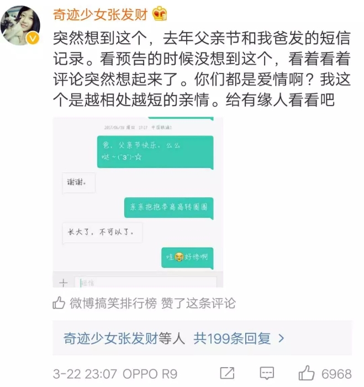Share the comment with the forward icon
The width and height of the screenshot is (364, 387).
[x=227, y=373]
